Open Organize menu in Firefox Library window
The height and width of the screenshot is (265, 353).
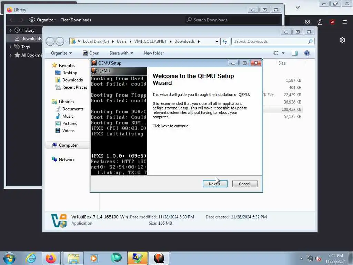[x=42, y=20]
